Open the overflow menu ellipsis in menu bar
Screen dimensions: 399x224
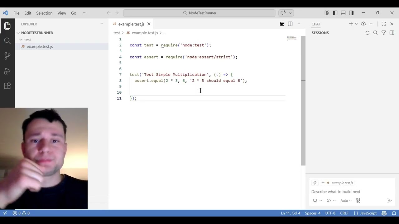point(84,13)
